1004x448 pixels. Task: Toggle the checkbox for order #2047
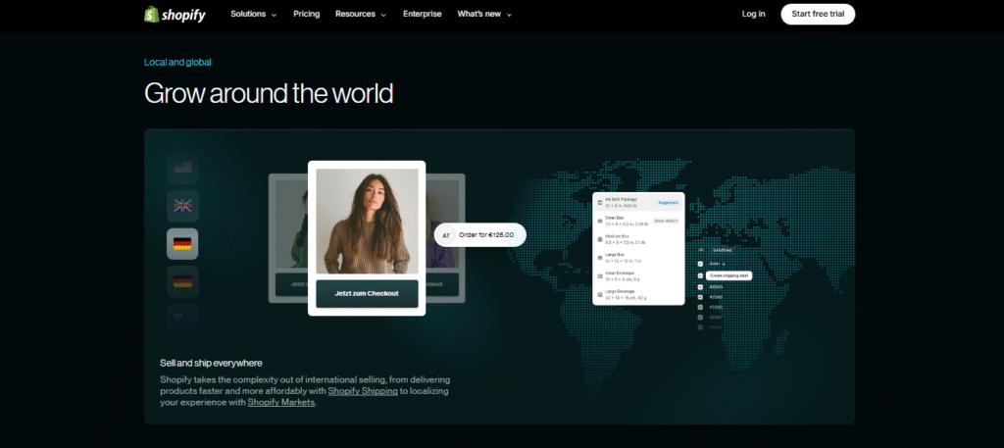[700, 318]
